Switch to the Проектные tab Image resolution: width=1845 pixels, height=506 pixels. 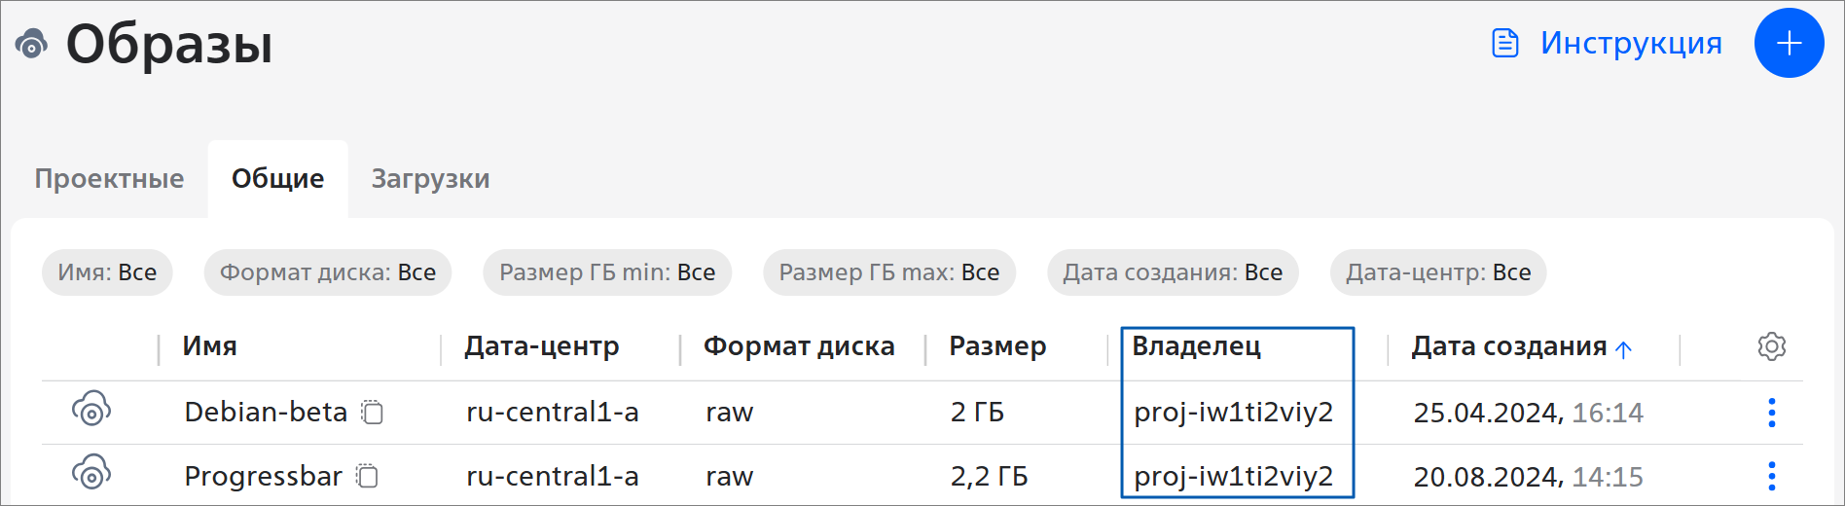[x=109, y=179]
